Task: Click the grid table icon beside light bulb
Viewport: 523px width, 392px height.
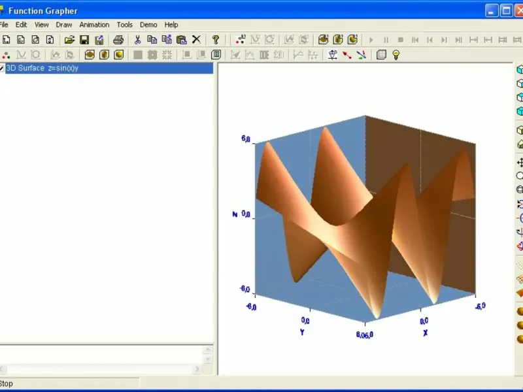Action: [x=381, y=55]
